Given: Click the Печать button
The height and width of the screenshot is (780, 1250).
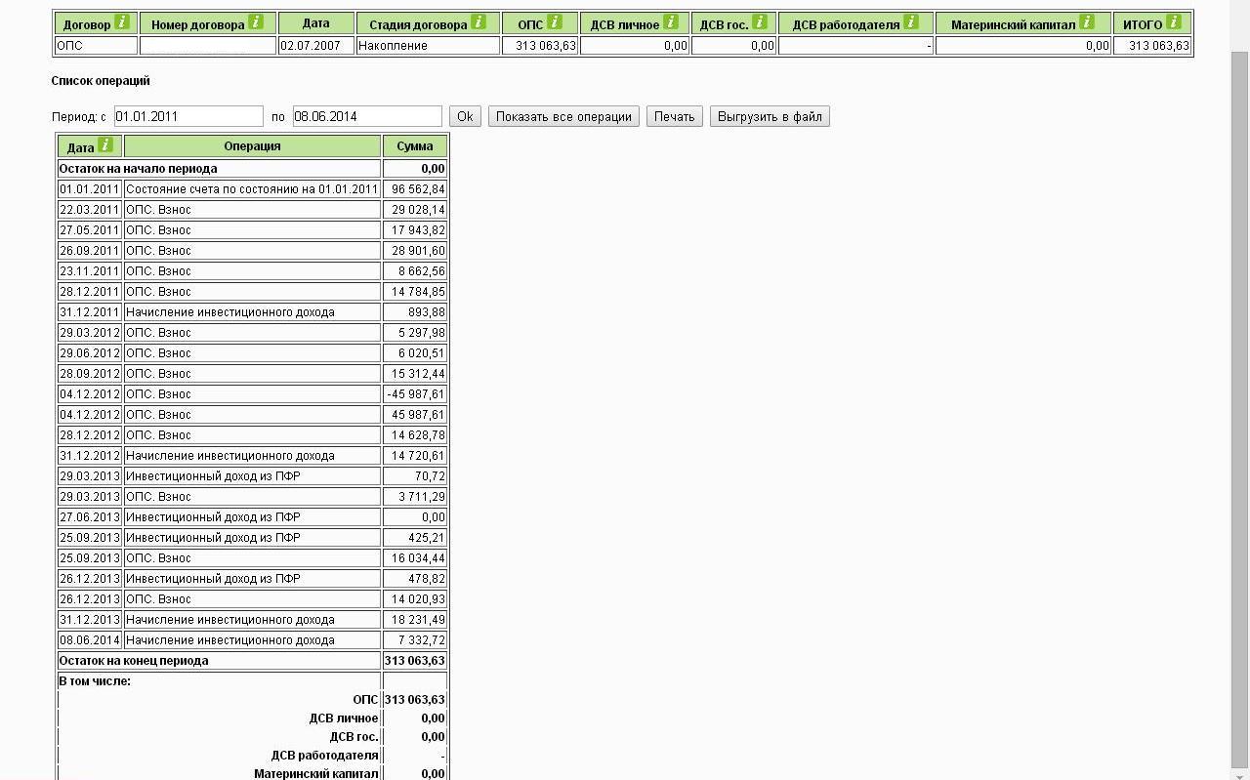Looking at the screenshot, I should click(674, 116).
